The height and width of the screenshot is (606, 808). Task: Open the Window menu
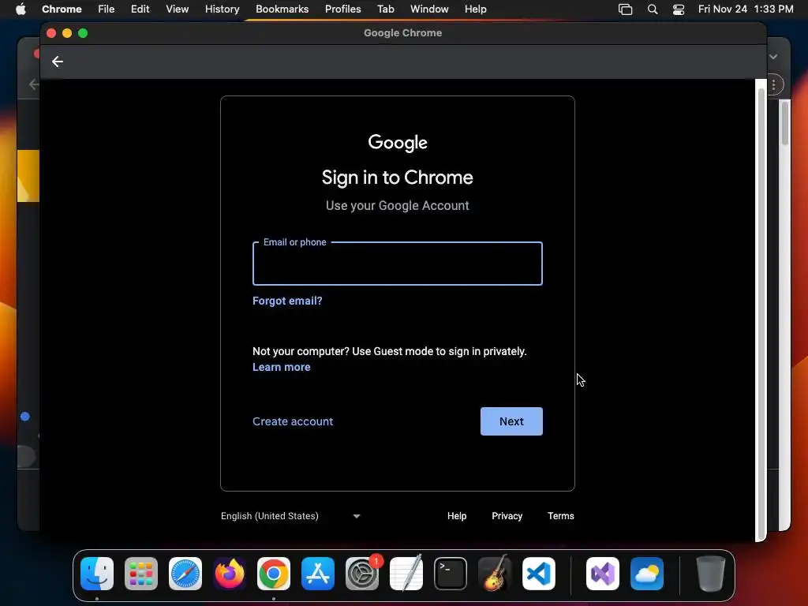[x=429, y=9]
